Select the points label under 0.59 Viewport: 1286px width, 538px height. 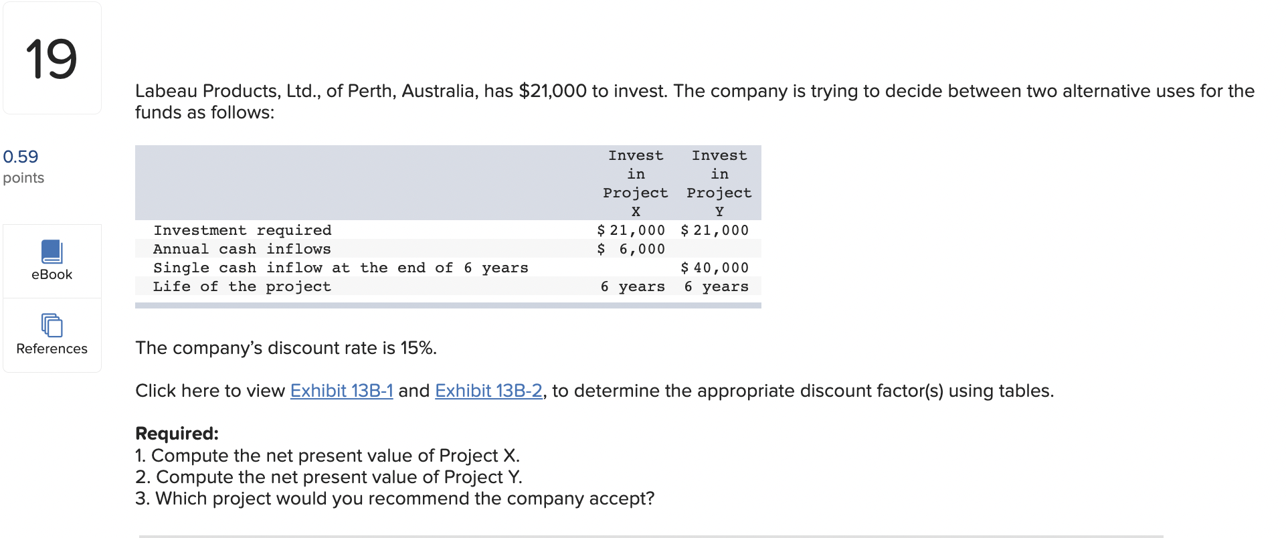coord(23,178)
